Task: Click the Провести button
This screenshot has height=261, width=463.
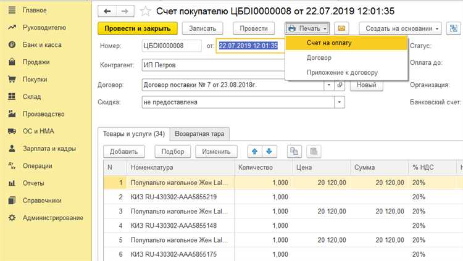Action: point(254,28)
